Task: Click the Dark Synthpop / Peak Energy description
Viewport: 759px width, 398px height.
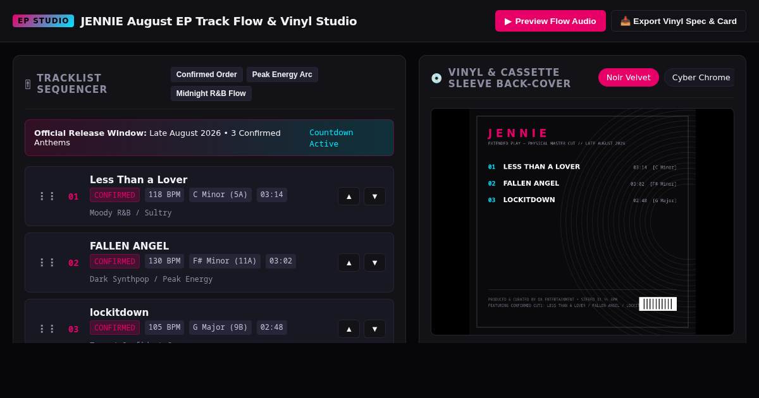Action: (x=151, y=279)
